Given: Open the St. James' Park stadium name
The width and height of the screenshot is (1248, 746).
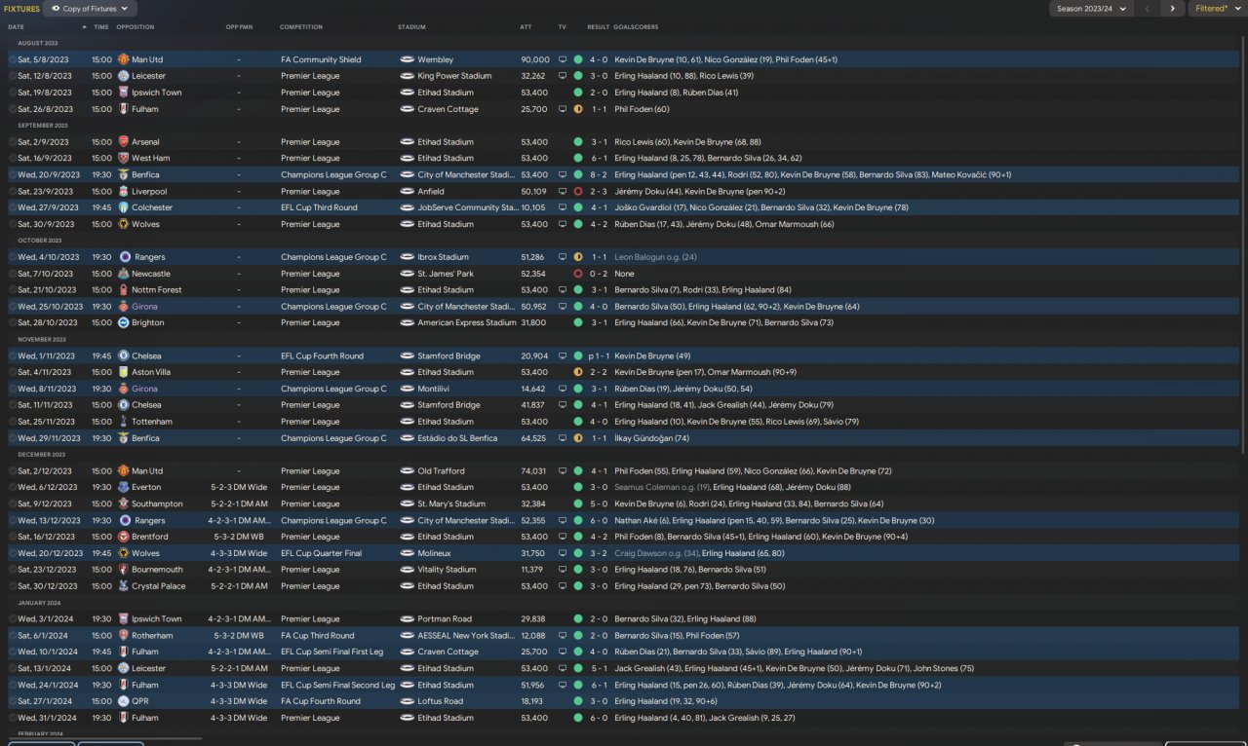Looking at the screenshot, I should pos(446,274).
